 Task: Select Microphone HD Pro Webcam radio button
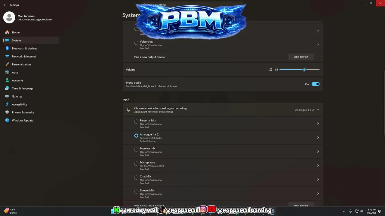(136, 163)
